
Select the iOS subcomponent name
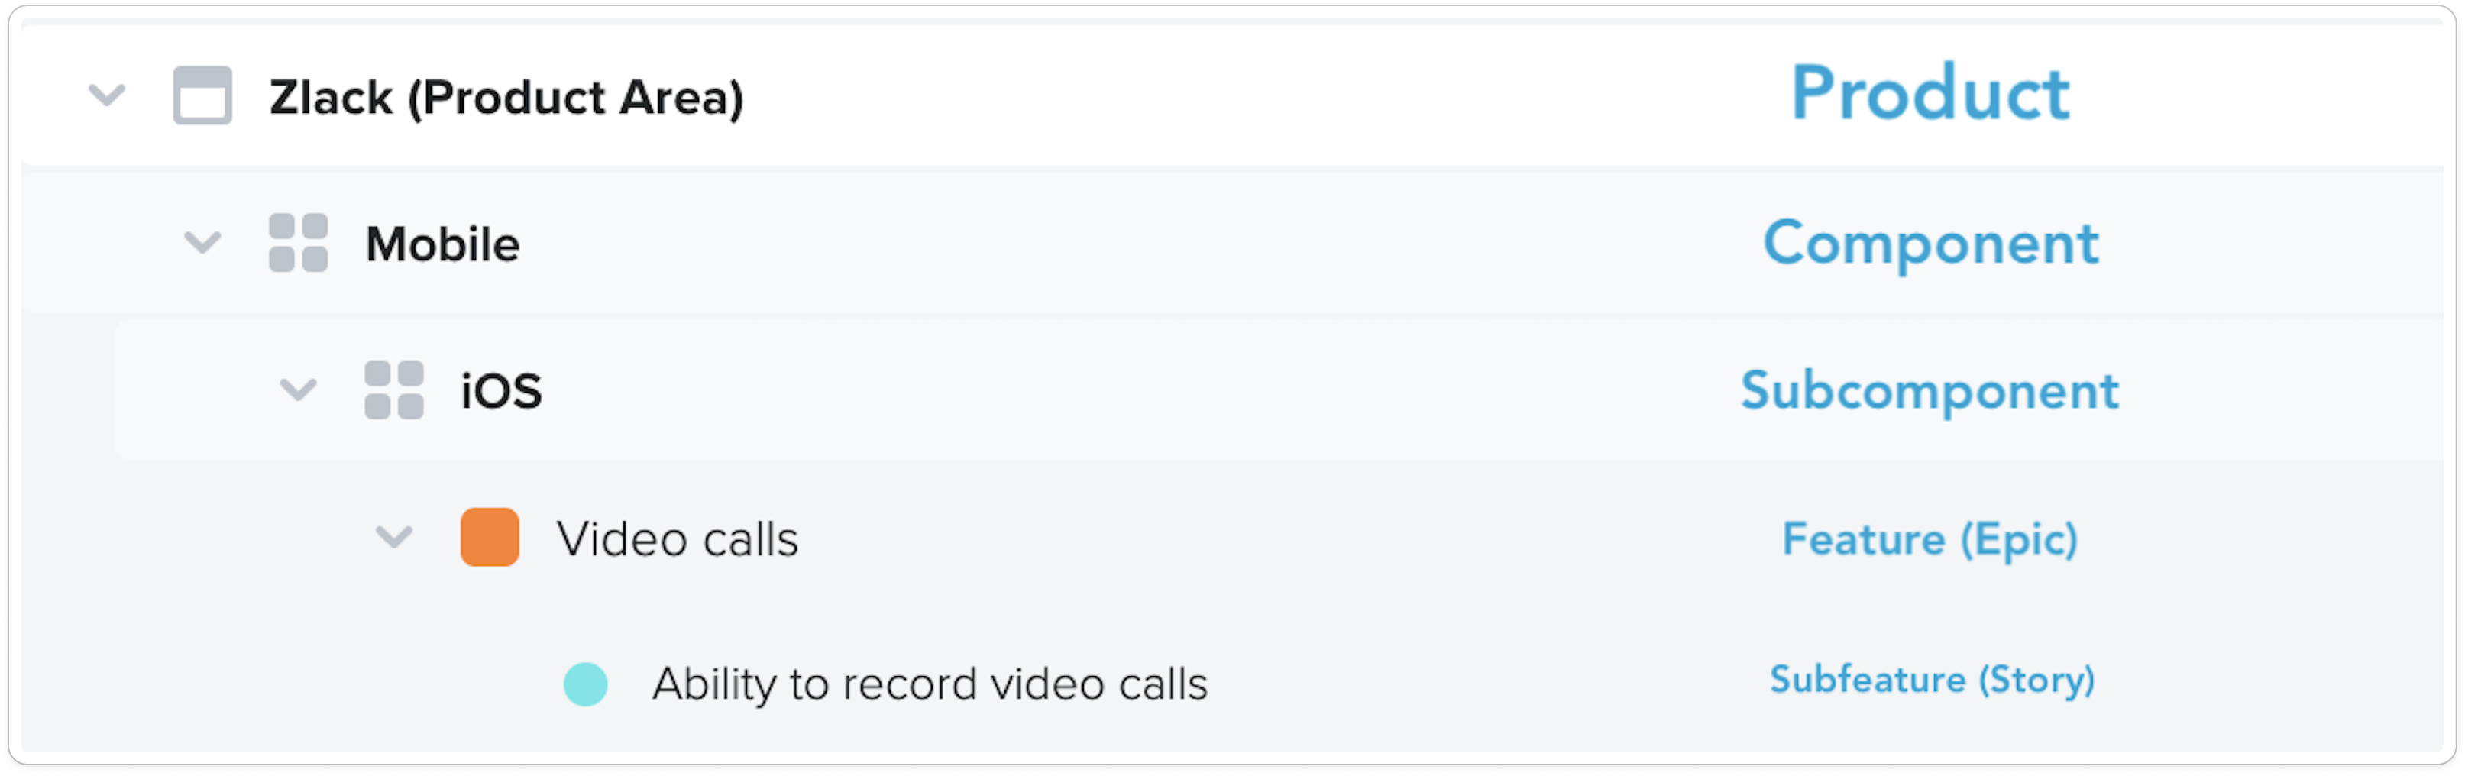[x=500, y=391]
